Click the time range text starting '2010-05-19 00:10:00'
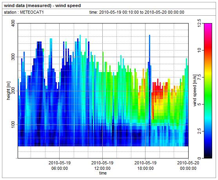218x180 pixels. (142, 12)
